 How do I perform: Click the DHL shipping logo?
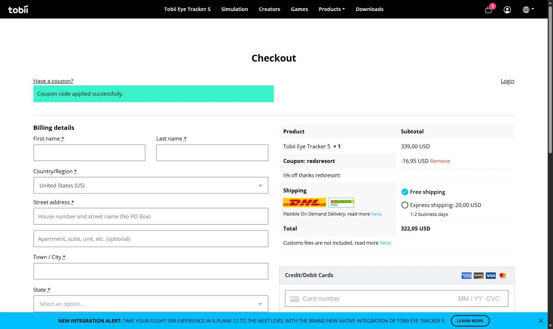[x=304, y=203]
